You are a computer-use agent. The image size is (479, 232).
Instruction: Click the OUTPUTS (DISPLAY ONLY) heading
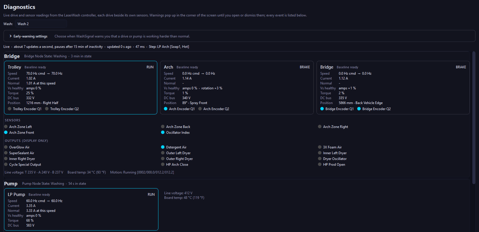click(x=26, y=141)
